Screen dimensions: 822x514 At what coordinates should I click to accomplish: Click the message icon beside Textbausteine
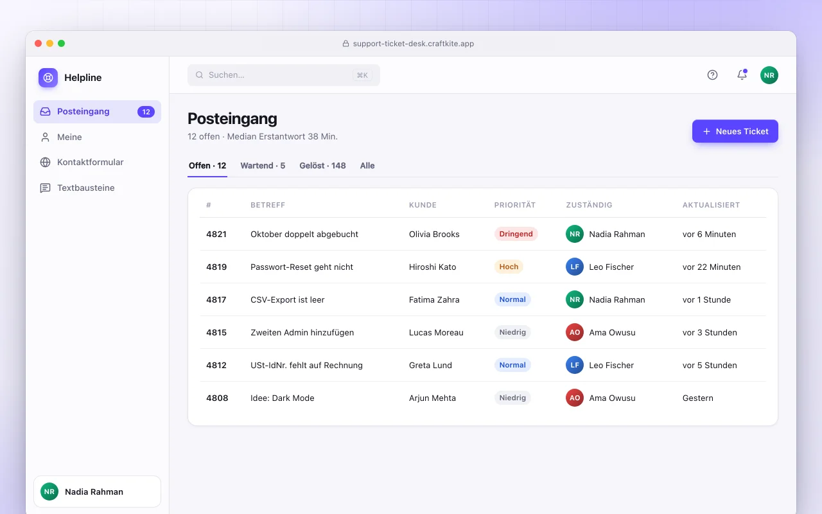(x=45, y=188)
